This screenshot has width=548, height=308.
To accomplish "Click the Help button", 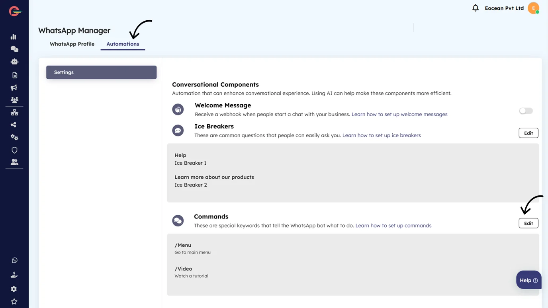I will [x=528, y=280].
